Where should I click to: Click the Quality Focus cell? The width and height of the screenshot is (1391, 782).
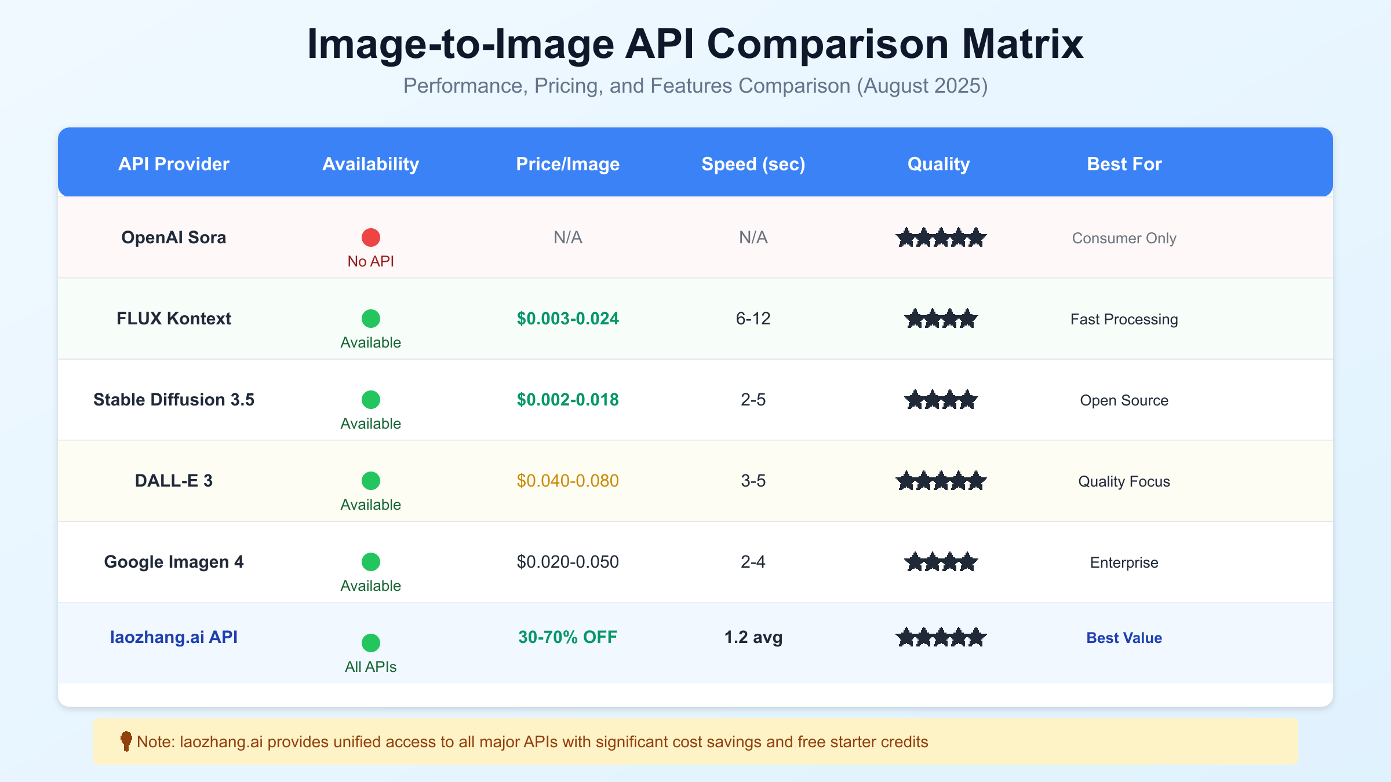tap(1124, 481)
